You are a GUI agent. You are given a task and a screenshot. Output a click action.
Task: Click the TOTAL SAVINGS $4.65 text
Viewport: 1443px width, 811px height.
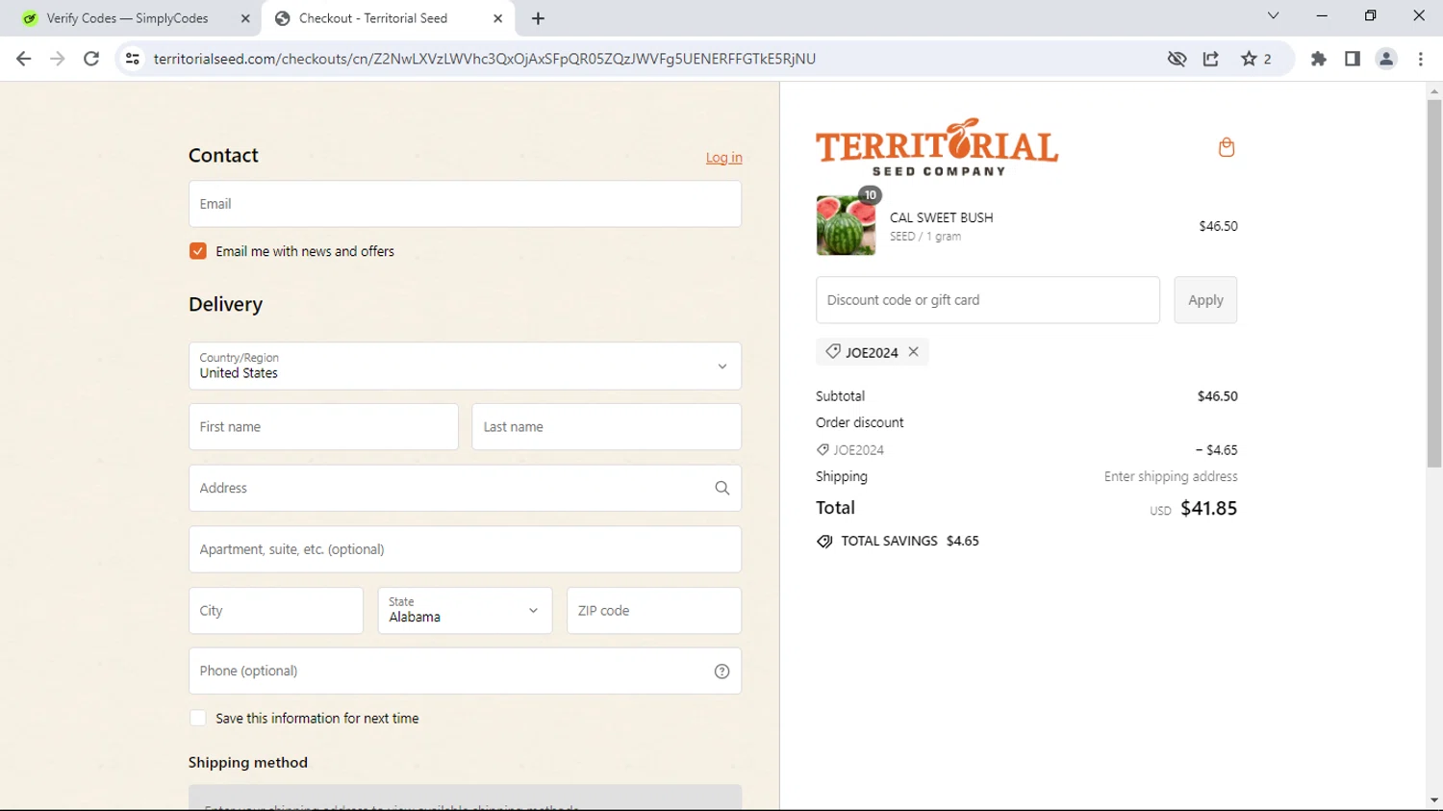(910, 541)
